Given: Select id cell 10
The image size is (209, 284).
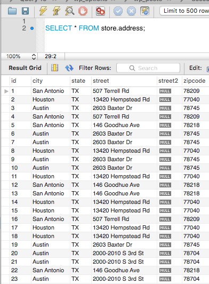Looking at the screenshot, I should tap(20, 168).
